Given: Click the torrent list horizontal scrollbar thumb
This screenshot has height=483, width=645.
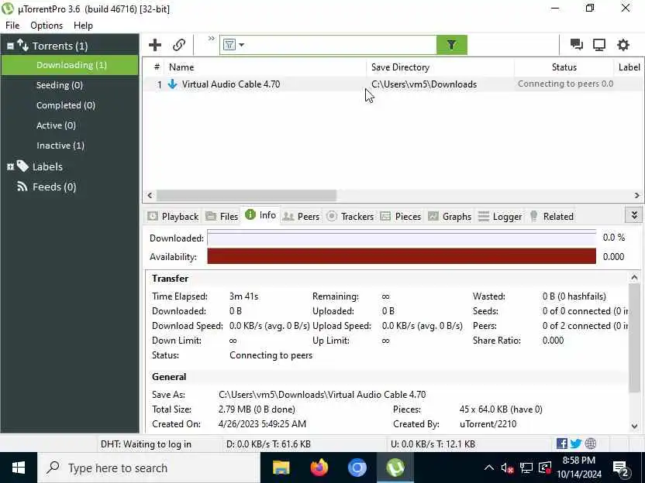Looking at the screenshot, I should coord(247,196).
